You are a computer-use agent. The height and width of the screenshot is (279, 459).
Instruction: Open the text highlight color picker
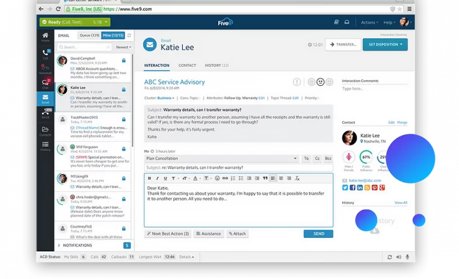click(x=207, y=178)
